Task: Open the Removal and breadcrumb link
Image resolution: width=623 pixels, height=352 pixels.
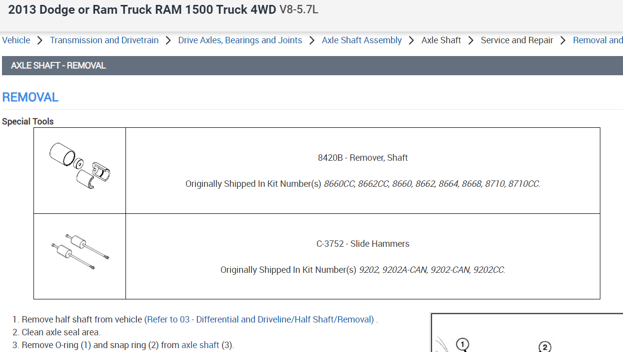Action: pyautogui.click(x=598, y=40)
